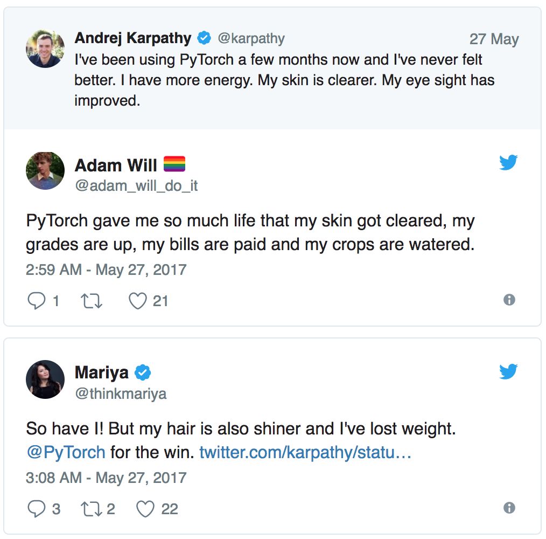Reply to Mariya's tweet
This screenshot has height=539, width=546.
[36, 509]
